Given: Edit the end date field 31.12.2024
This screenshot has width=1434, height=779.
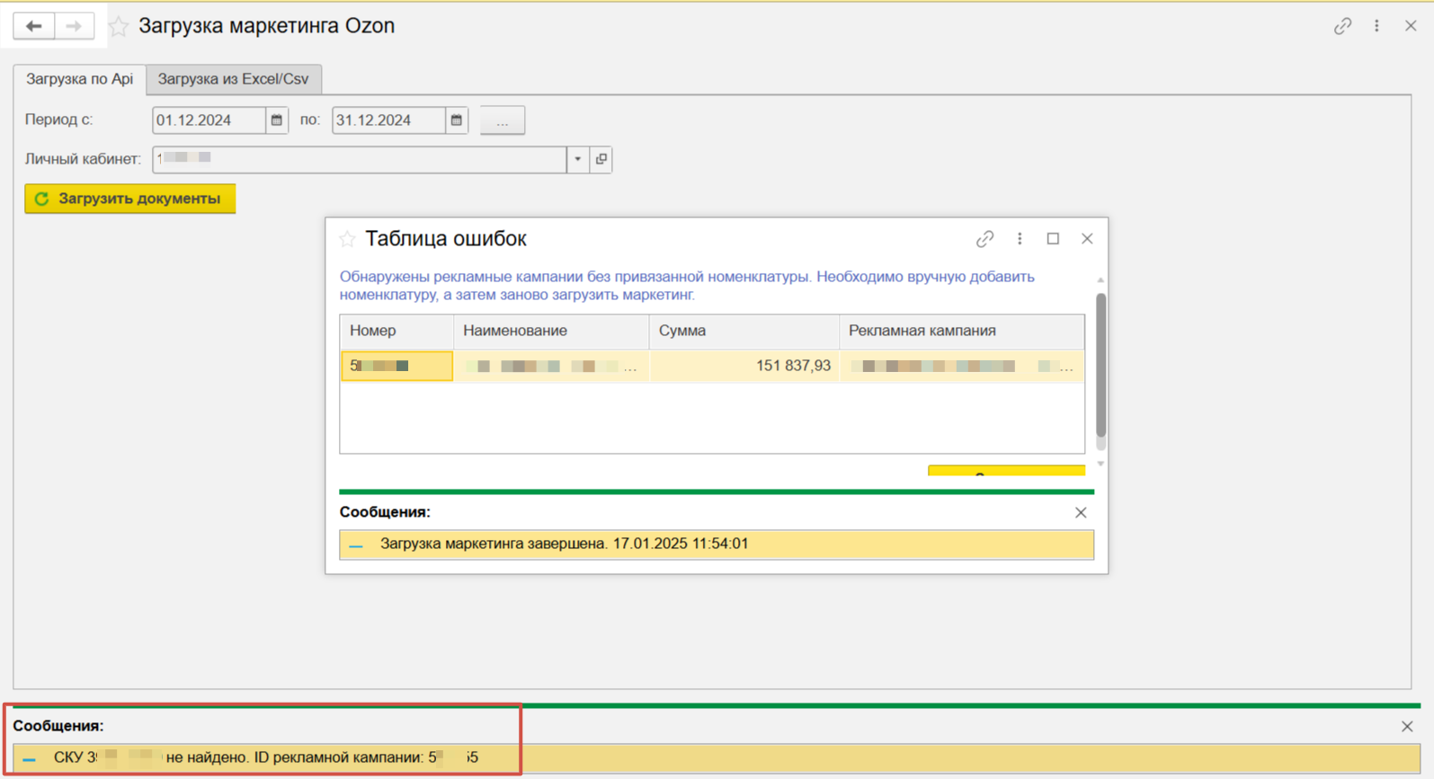Looking at the screenshot, I should point(388,120).
